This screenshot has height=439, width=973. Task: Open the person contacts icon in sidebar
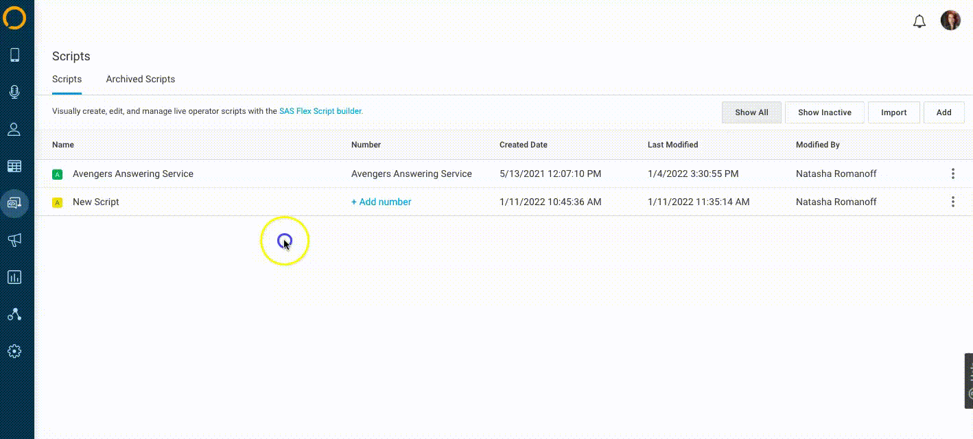pyautogui.click(x=14, y=130)
